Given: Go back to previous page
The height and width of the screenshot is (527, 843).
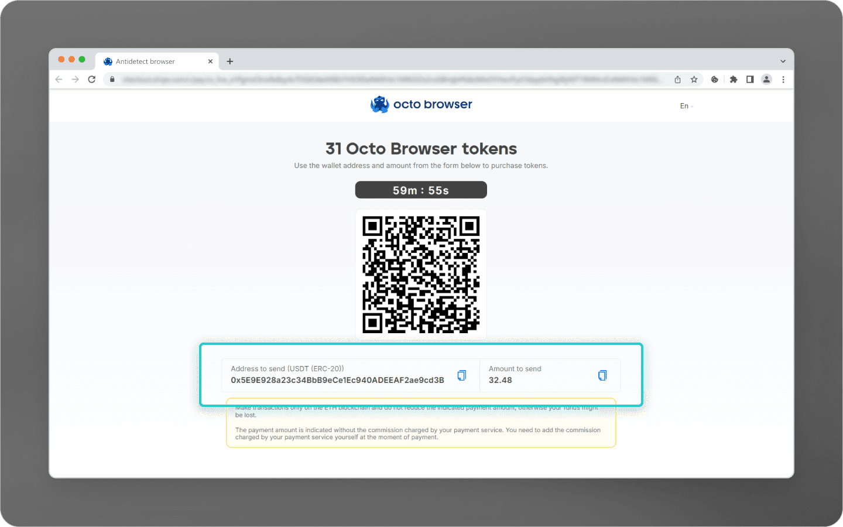Looking at the screenshot, I should coord(59,80).
